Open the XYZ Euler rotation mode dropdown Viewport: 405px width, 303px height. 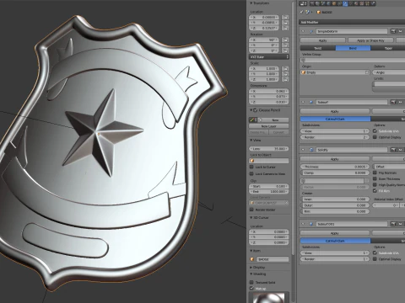[269, 57]
